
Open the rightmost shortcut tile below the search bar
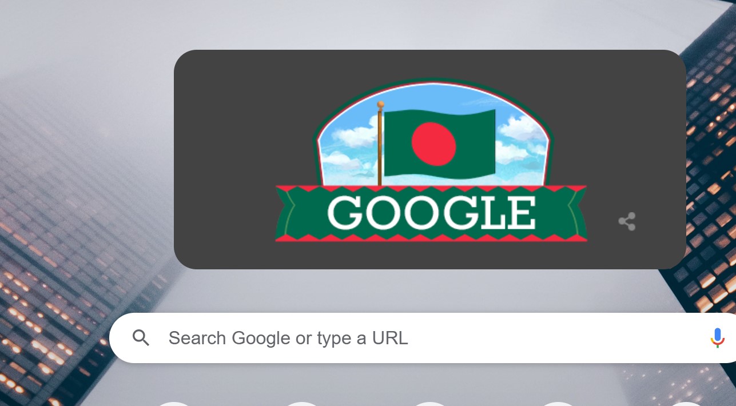[686, 404]
